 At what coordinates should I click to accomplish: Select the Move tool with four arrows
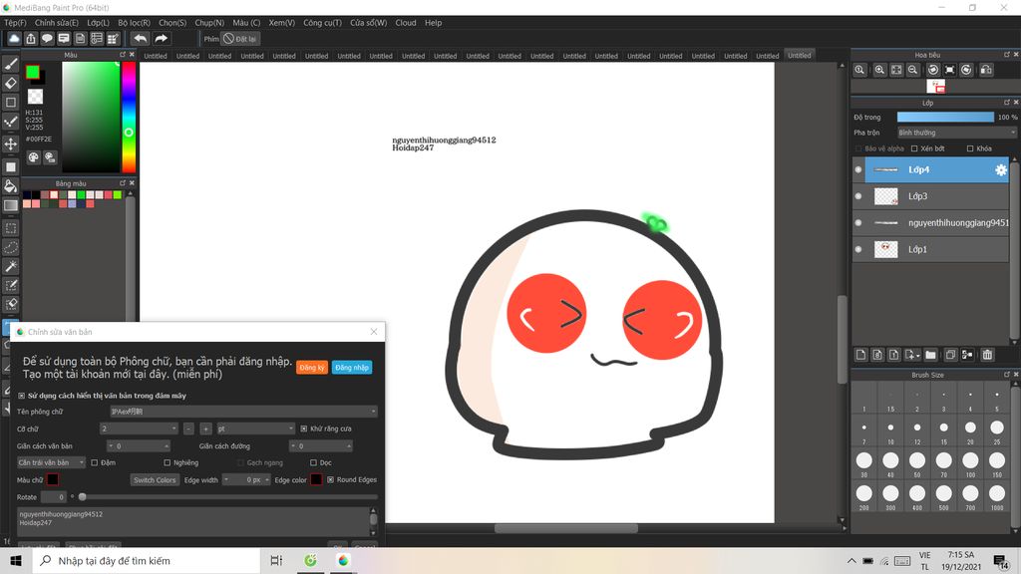click(11, 143)
